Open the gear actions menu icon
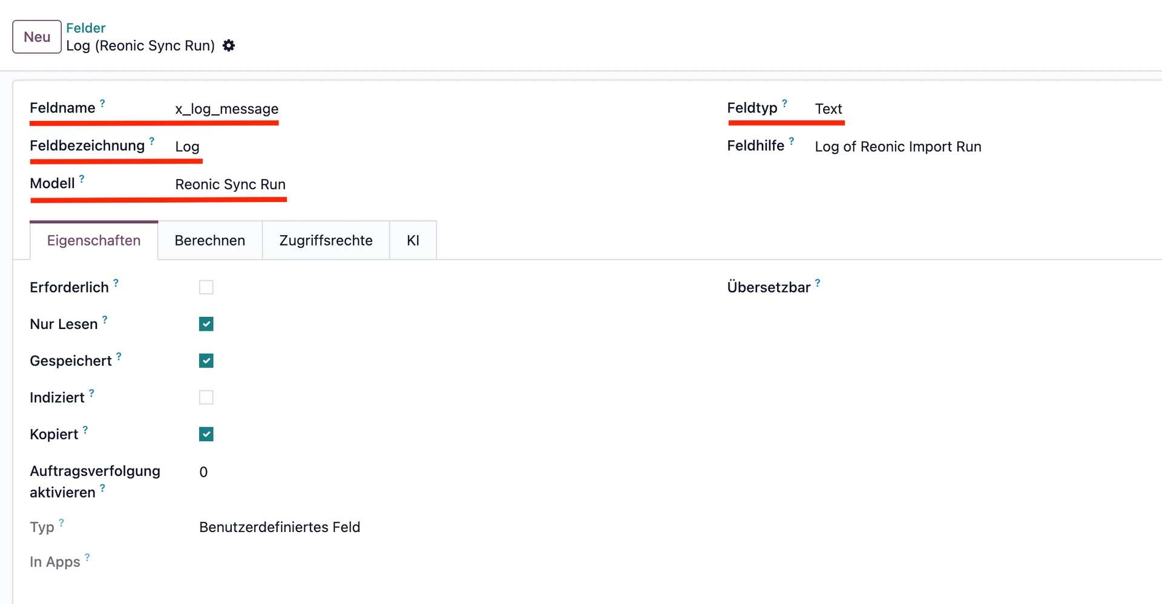The width and height of the screenshot is (1162, 604). (x=229, y=46)
